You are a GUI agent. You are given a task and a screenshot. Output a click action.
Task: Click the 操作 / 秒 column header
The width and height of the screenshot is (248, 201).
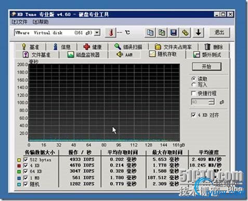80,153
